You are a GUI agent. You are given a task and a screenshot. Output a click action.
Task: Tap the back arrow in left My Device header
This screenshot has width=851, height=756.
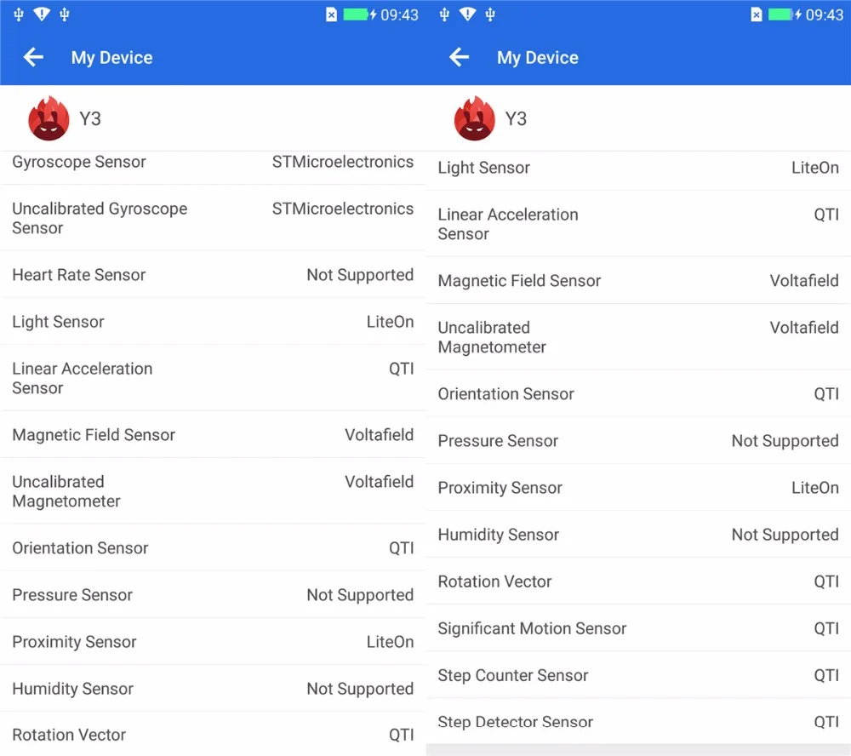click(33, 57)
